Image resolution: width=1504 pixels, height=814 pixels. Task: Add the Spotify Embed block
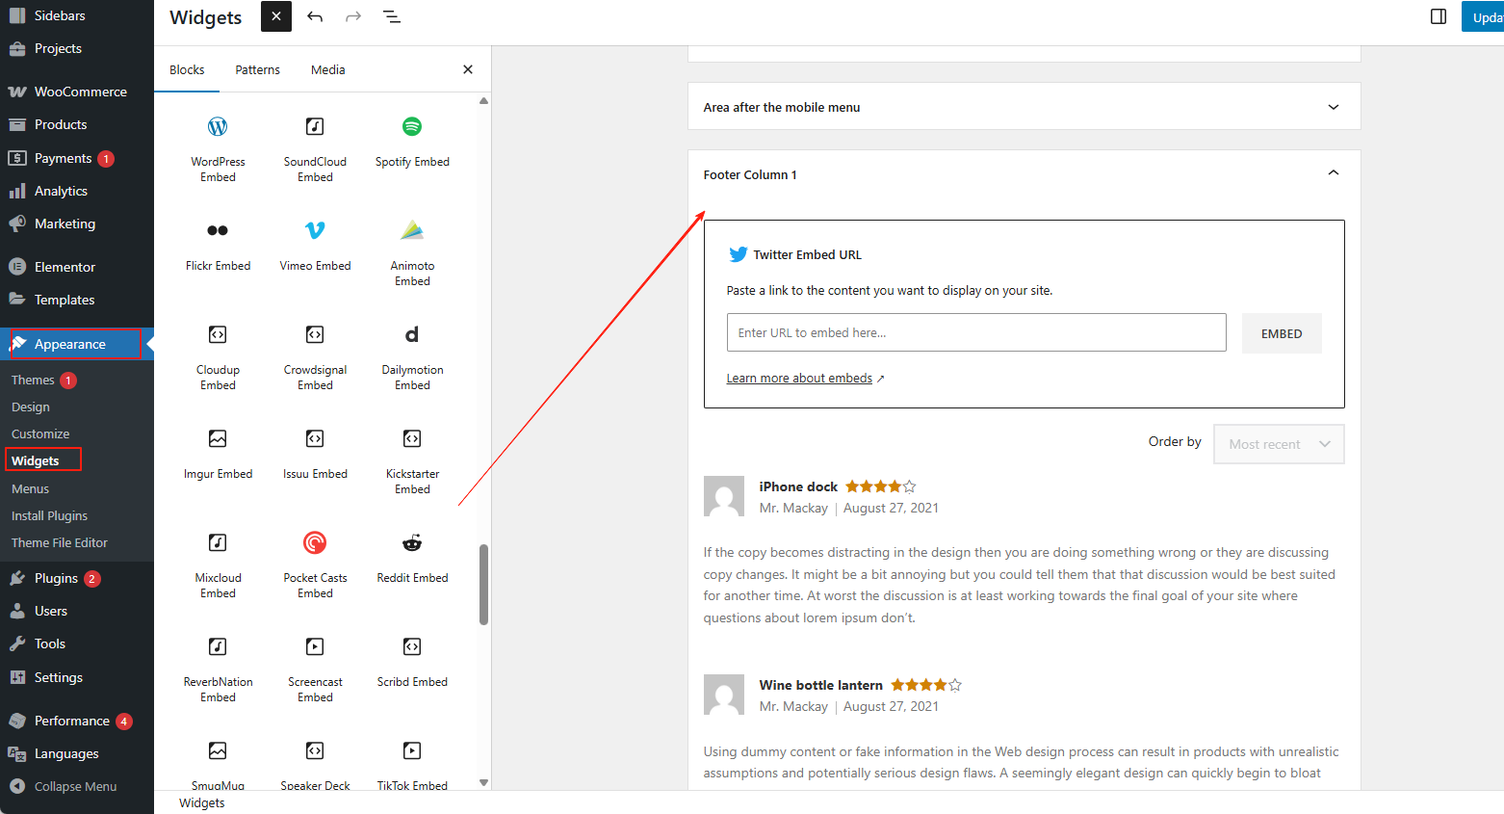coord(412,143)
